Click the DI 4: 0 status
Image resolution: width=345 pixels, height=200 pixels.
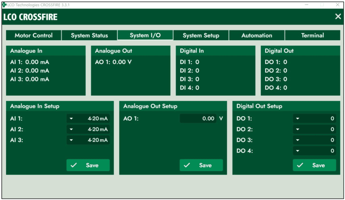click(x=190, y=88)
